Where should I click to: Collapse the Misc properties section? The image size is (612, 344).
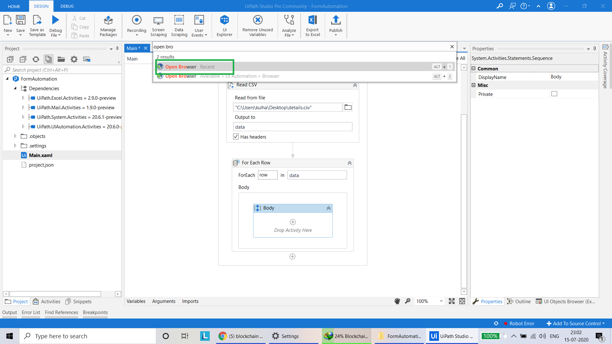474,85
